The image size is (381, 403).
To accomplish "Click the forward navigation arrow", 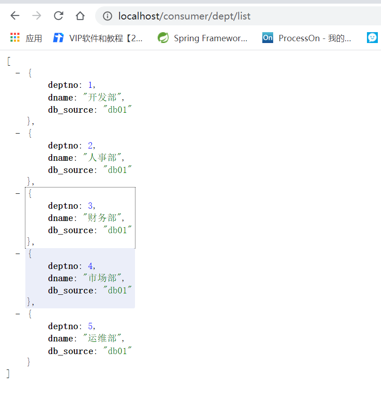I will pyautogui.click(x=37, y=16).
